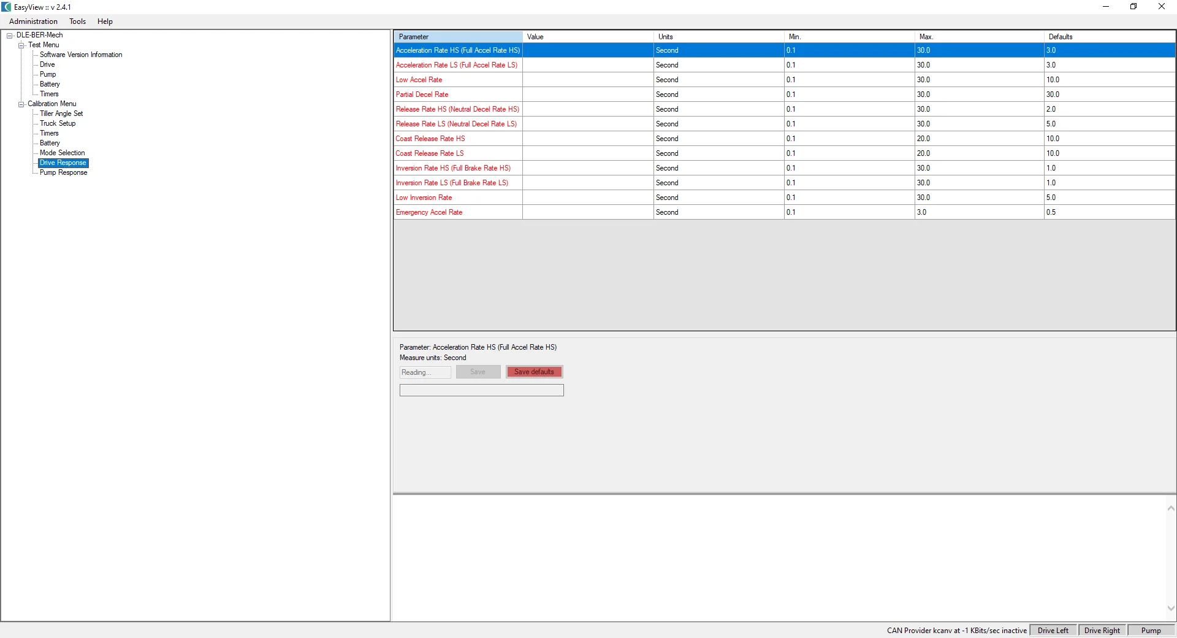1177x638 pixels.
Task: Click the greyed Save button
Action: tap(478, 372)
